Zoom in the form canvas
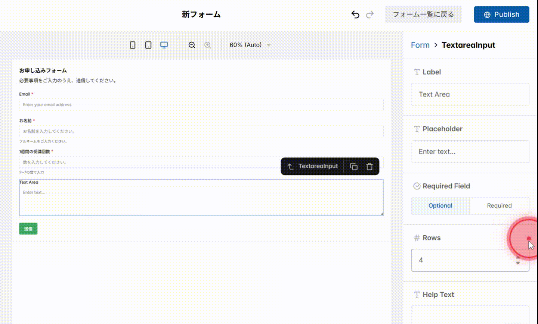Viewport: 538px width, 324px height. point(208,45)
